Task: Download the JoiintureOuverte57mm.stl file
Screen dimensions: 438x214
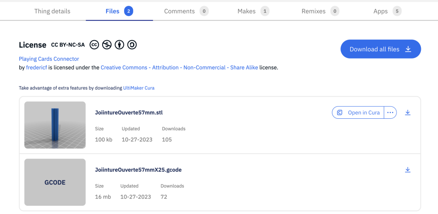Action: tap(408, 112)
